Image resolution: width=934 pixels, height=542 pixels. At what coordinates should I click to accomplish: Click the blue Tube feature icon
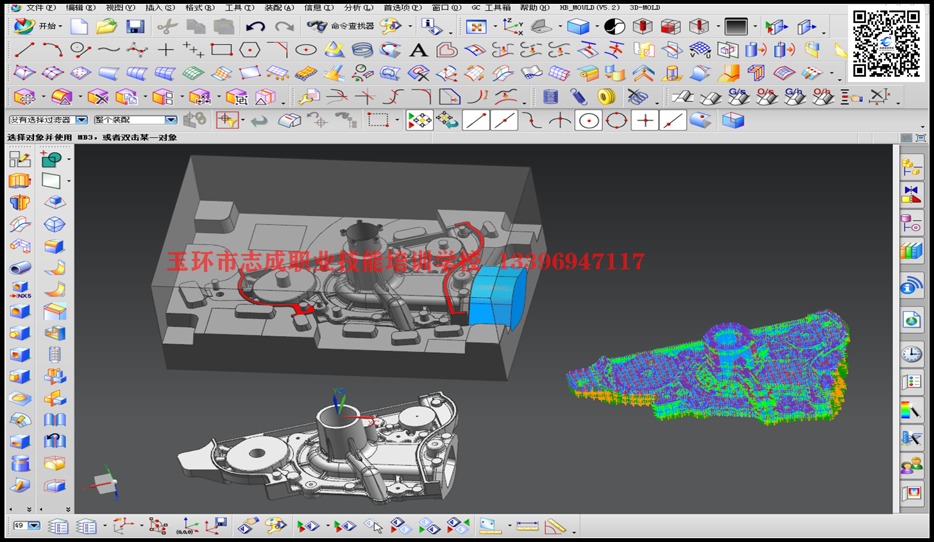click(20, 268)
